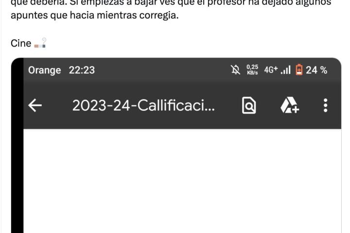Click the 0,25 KB/s data speed indicator
This screenshot has height=233, width=350.
pyautogui.click(x=252, y=70)
